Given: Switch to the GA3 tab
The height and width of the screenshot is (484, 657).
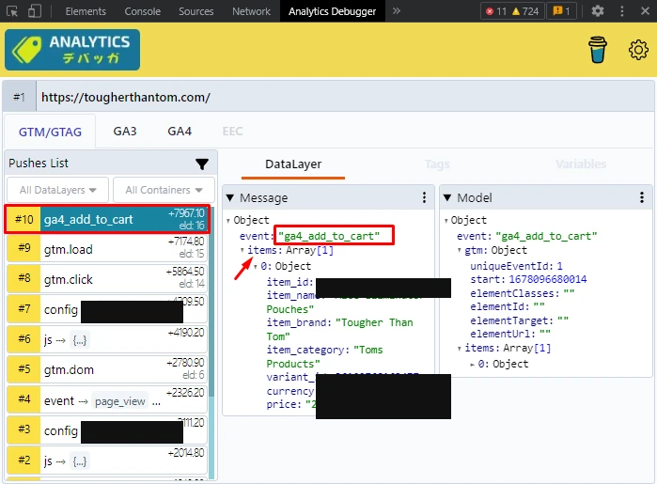Looking at the screenshot, I should (x=125, y=132).
